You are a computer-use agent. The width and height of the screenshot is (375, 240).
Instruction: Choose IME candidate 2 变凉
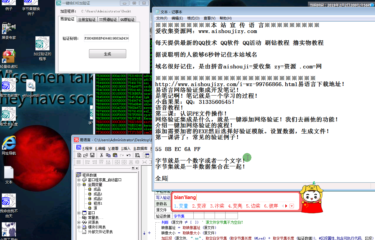(199, 206)
